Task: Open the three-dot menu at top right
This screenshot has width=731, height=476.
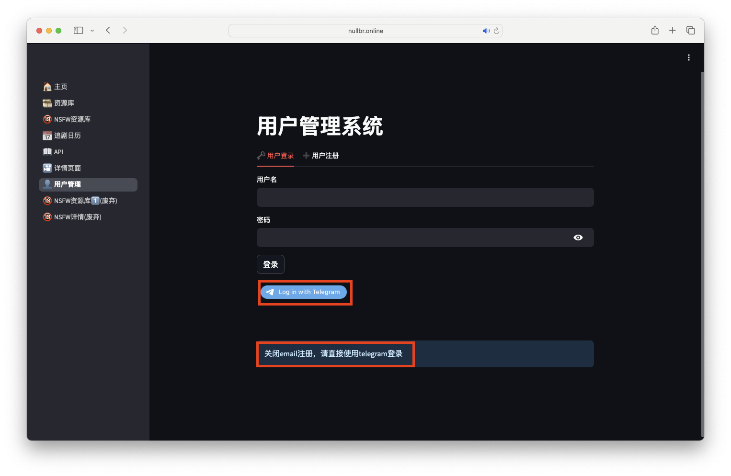Action: coord(688,57)
